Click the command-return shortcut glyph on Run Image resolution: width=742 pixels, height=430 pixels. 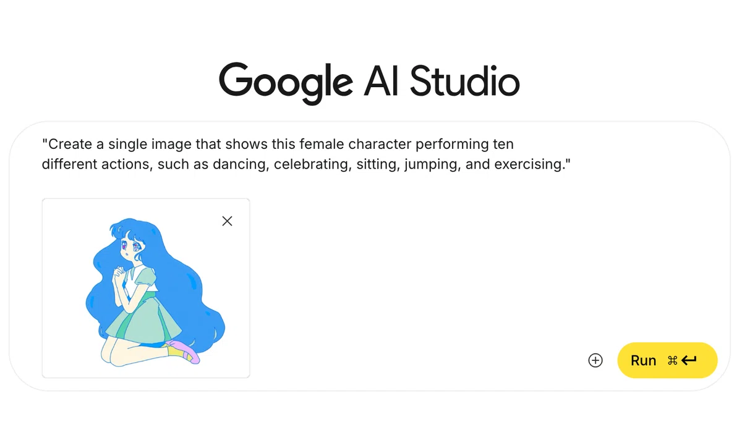point(683,361)
